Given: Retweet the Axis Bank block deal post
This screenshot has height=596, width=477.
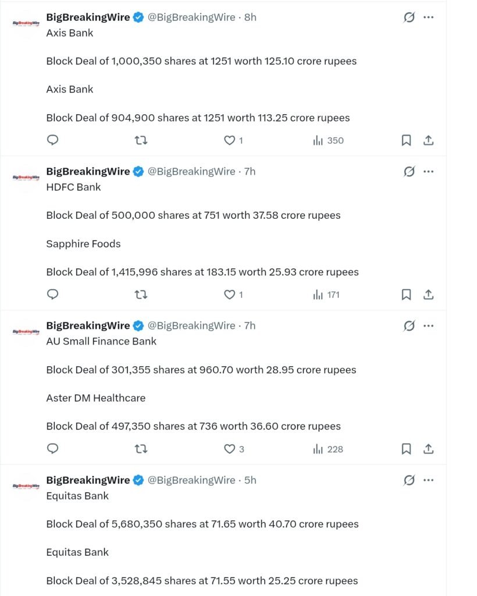Looking at the screenshot, I should [x=141, y=141].
